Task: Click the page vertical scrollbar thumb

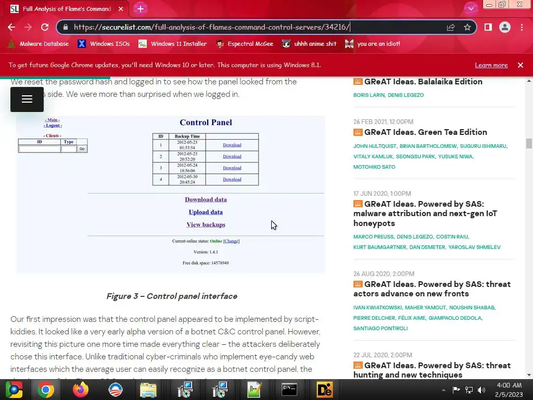Action: point(529,144)
